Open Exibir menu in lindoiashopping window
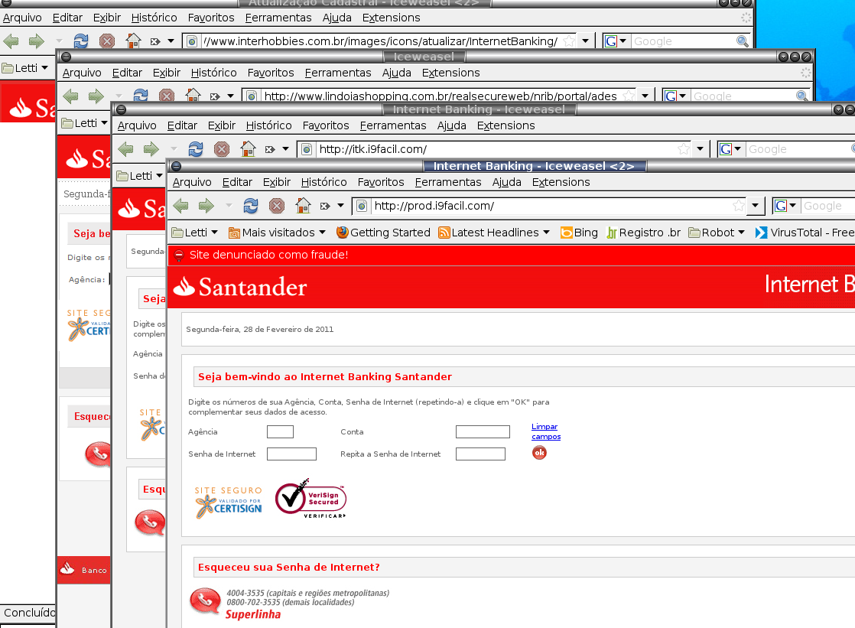 166,73
